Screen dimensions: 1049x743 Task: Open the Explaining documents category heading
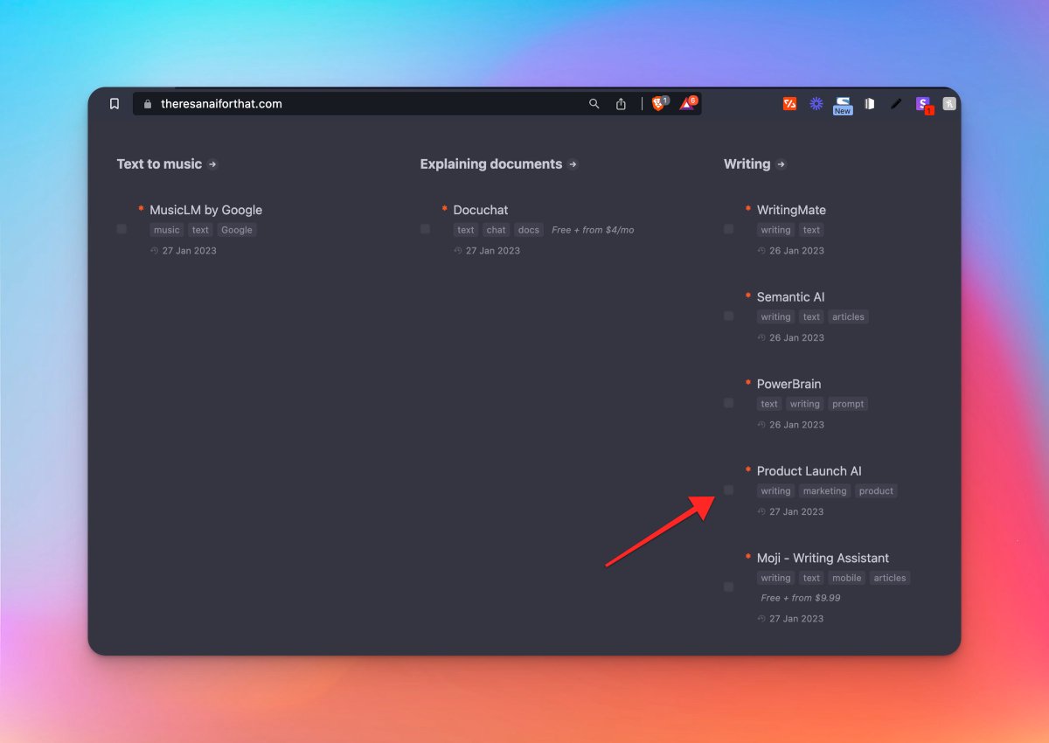point(491,164)
